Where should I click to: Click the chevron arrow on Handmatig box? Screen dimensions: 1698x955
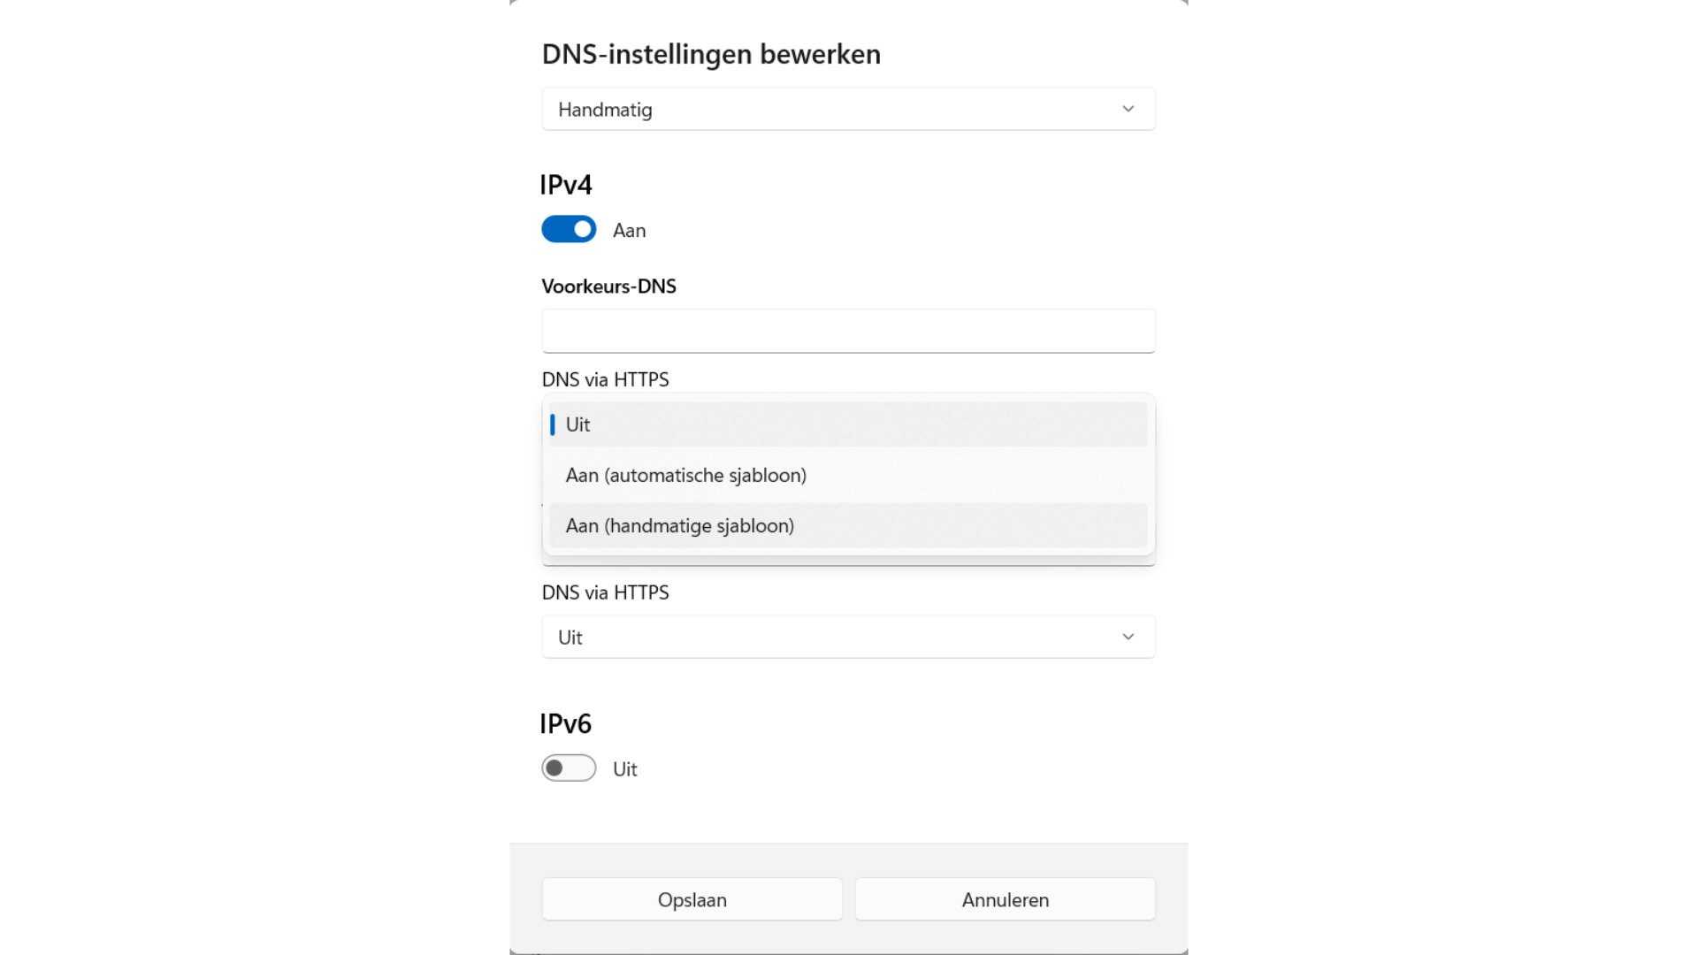pos(1128,109)
